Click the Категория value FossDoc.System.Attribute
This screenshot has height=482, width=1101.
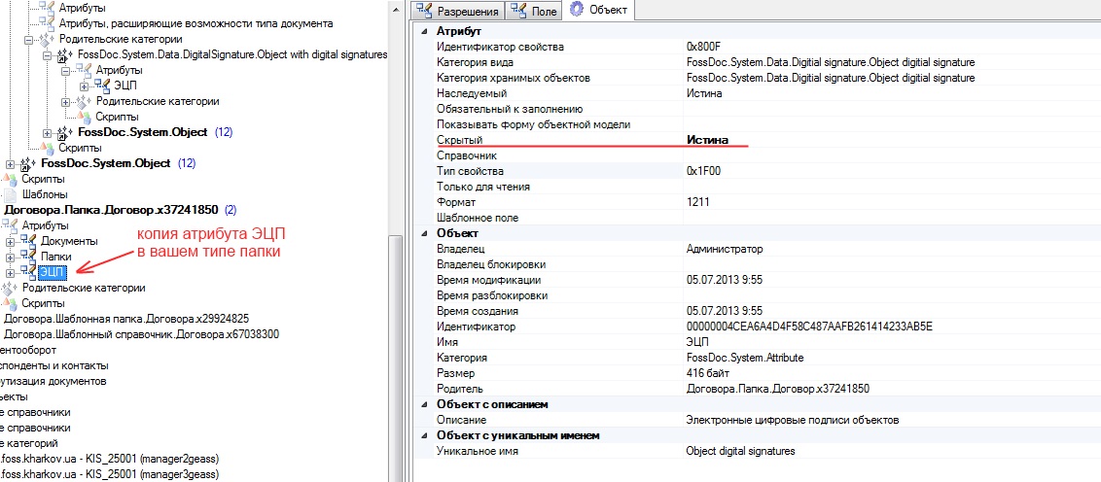(744, 357)
